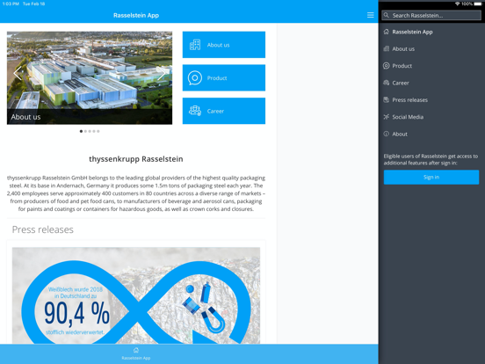
Task: Open Product in sidebar menu
Action: (x=402, y=66)
